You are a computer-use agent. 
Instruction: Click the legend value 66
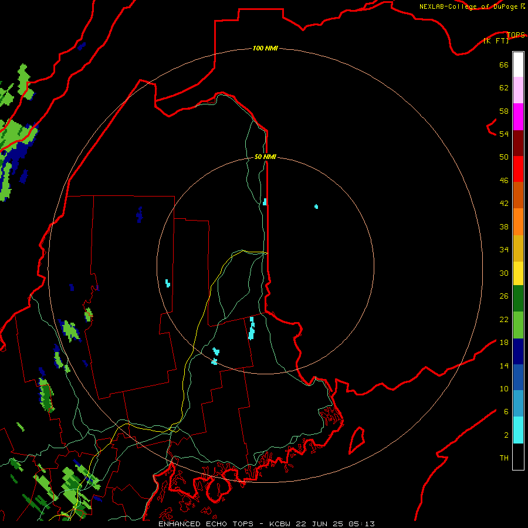(504, 65)
